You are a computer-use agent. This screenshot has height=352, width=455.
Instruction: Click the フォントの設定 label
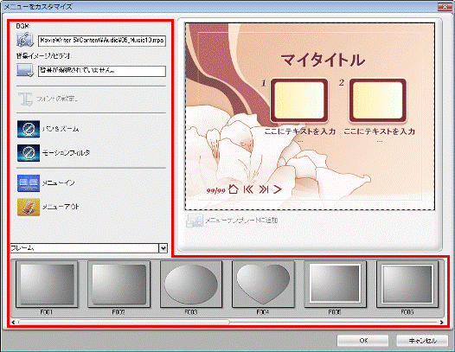[56, 99]
